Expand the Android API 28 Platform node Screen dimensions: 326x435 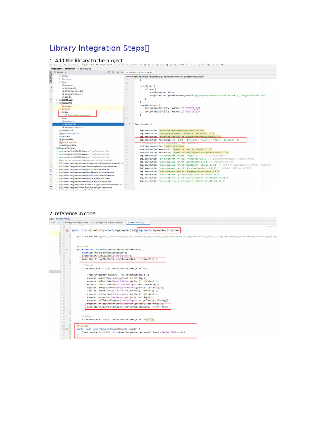57,151
